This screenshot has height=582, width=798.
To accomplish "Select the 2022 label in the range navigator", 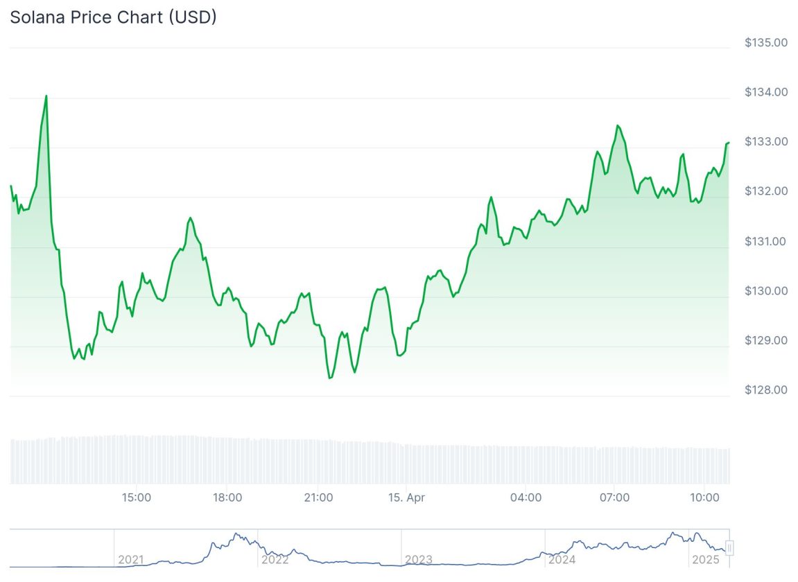I will coord(275,559).
